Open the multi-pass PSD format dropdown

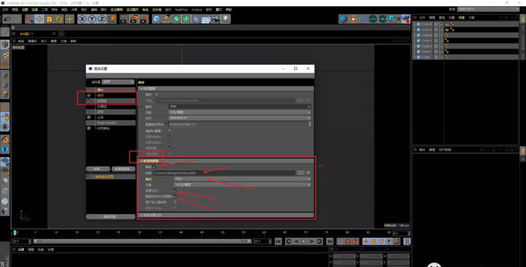(x=242, y=179)
